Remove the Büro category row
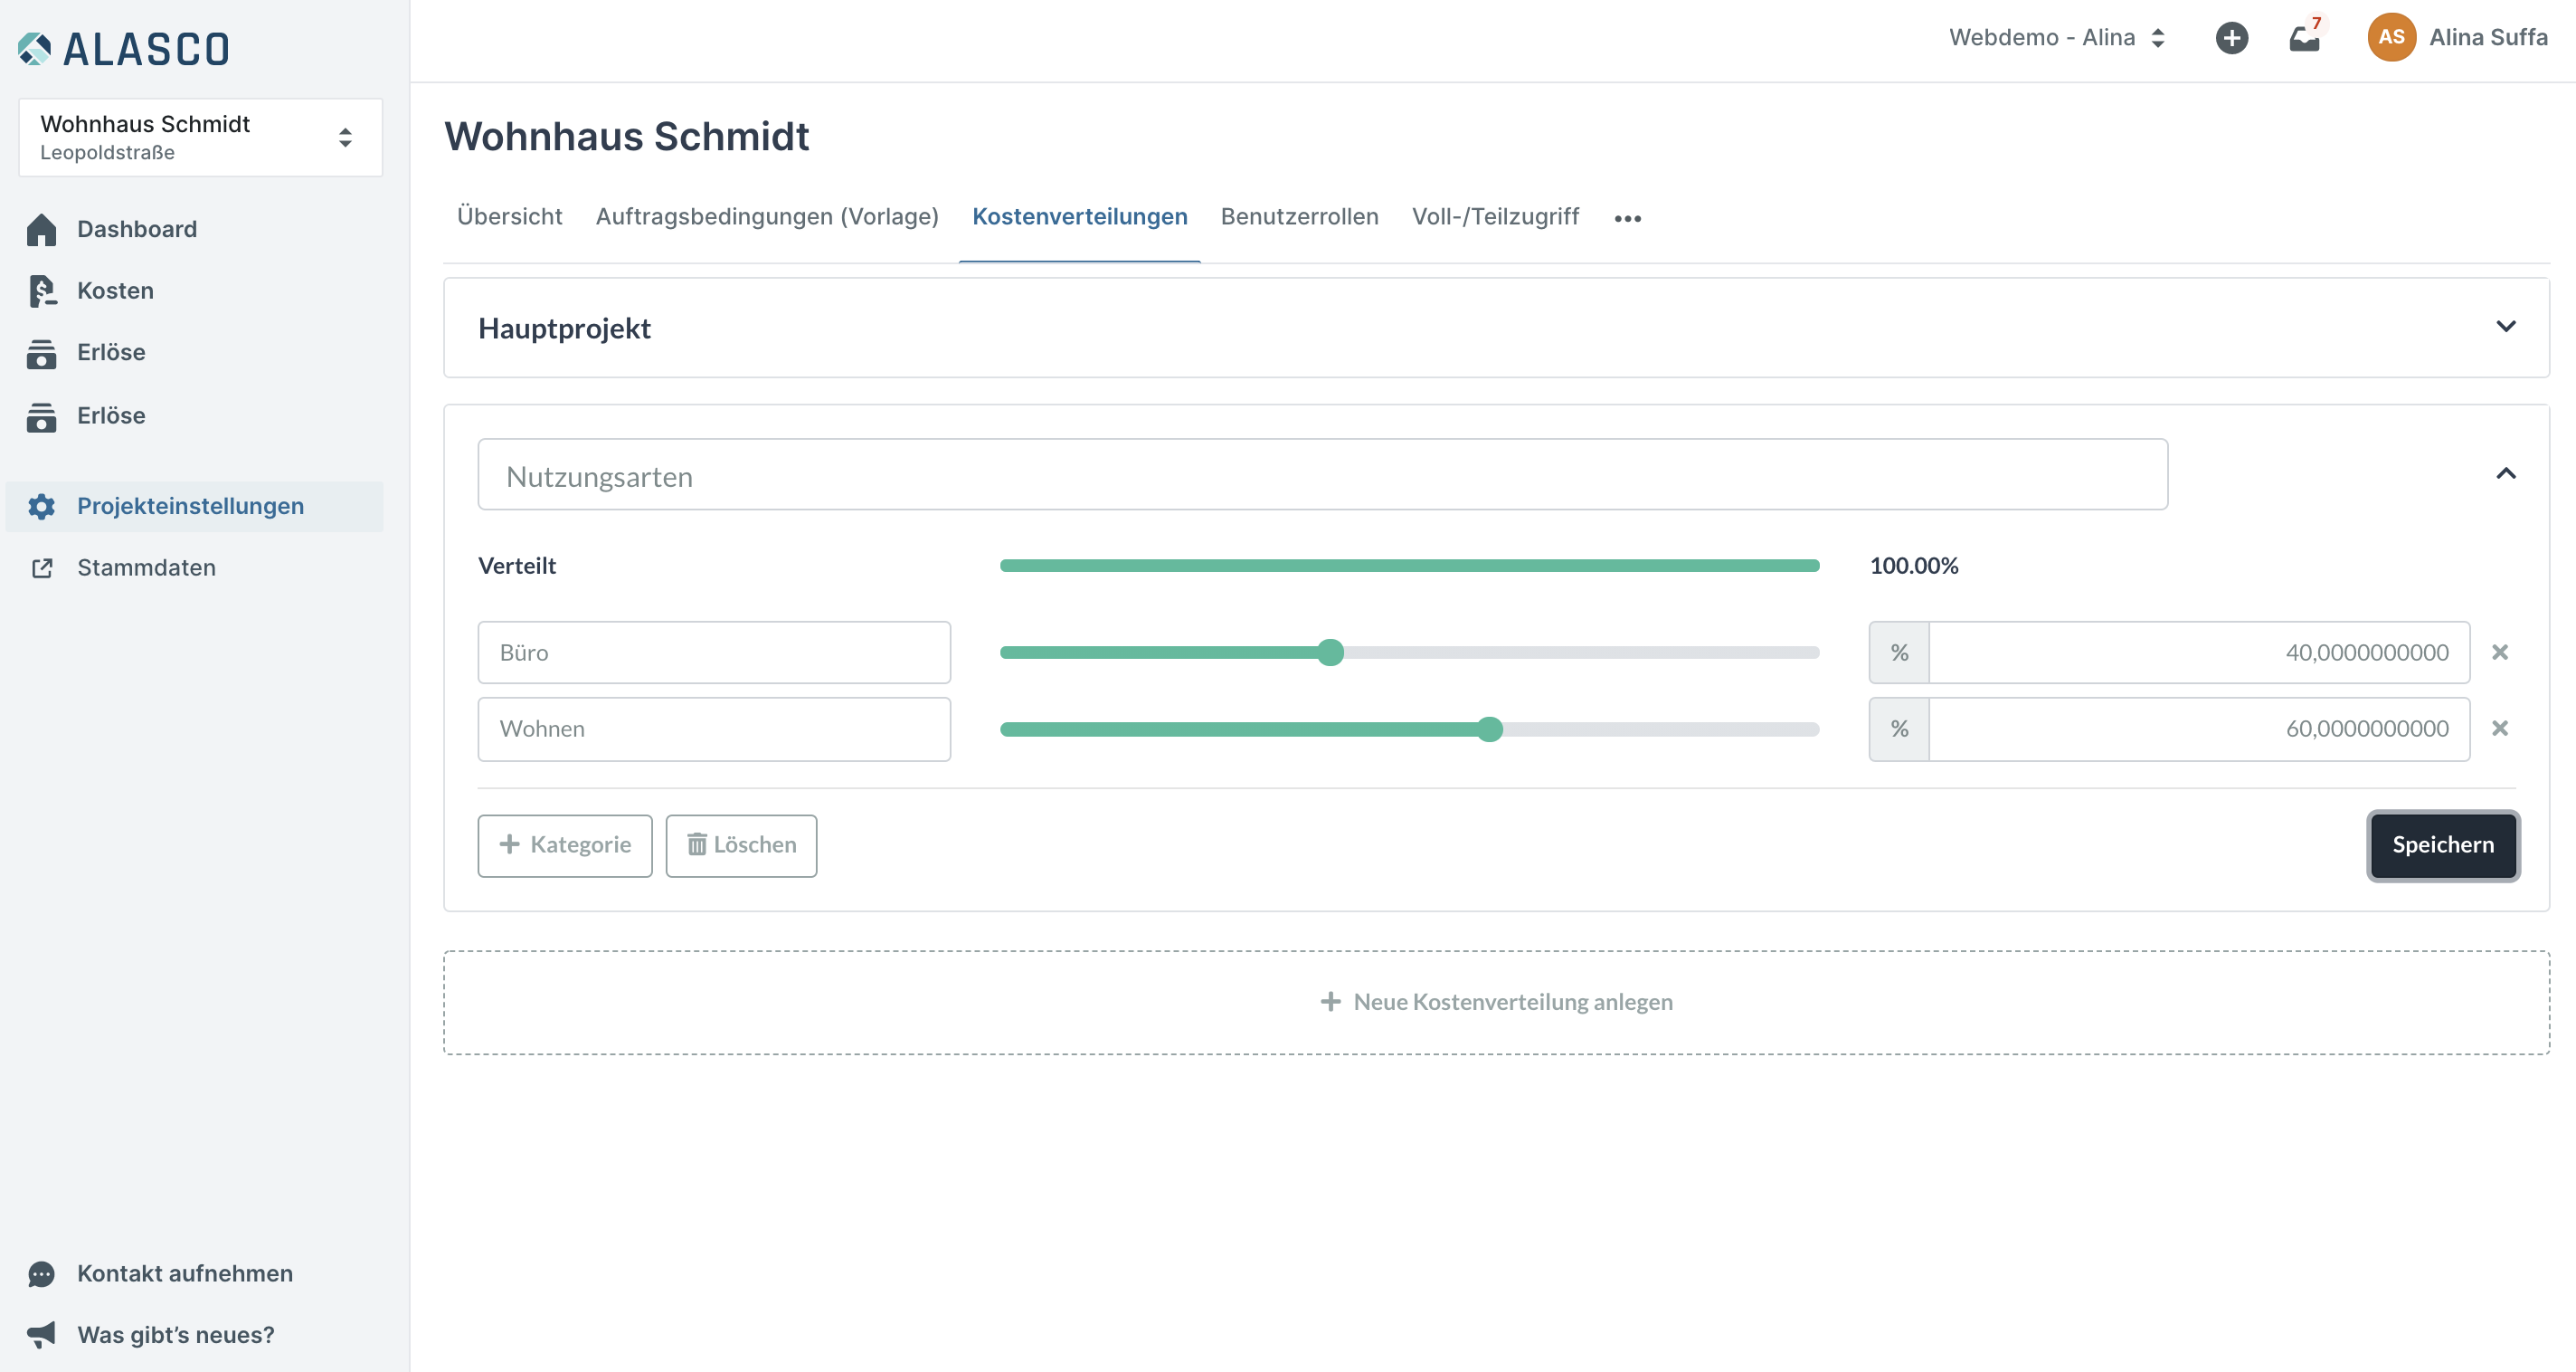The height and width of the screenshot is (1372, 2576). 2500,653
